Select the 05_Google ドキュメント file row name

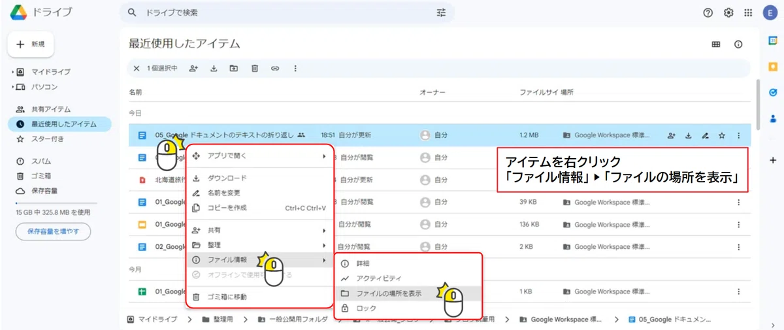(x=224, y=135)
